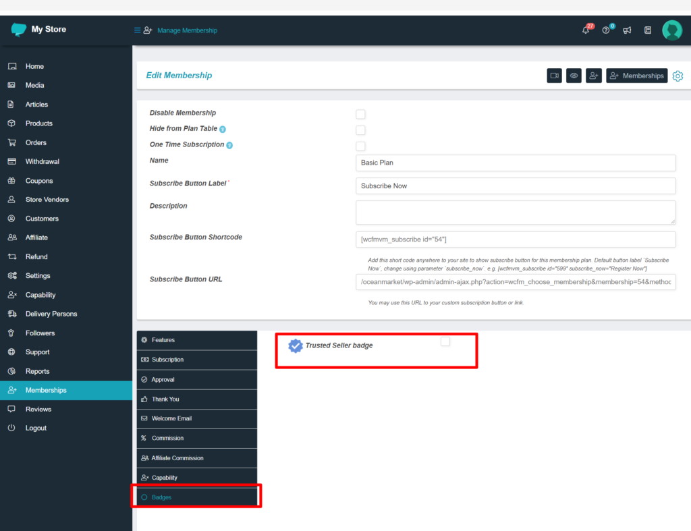Open announcements megaphone icon
Viewport: 691px width, 531px height.
[627, 30]
